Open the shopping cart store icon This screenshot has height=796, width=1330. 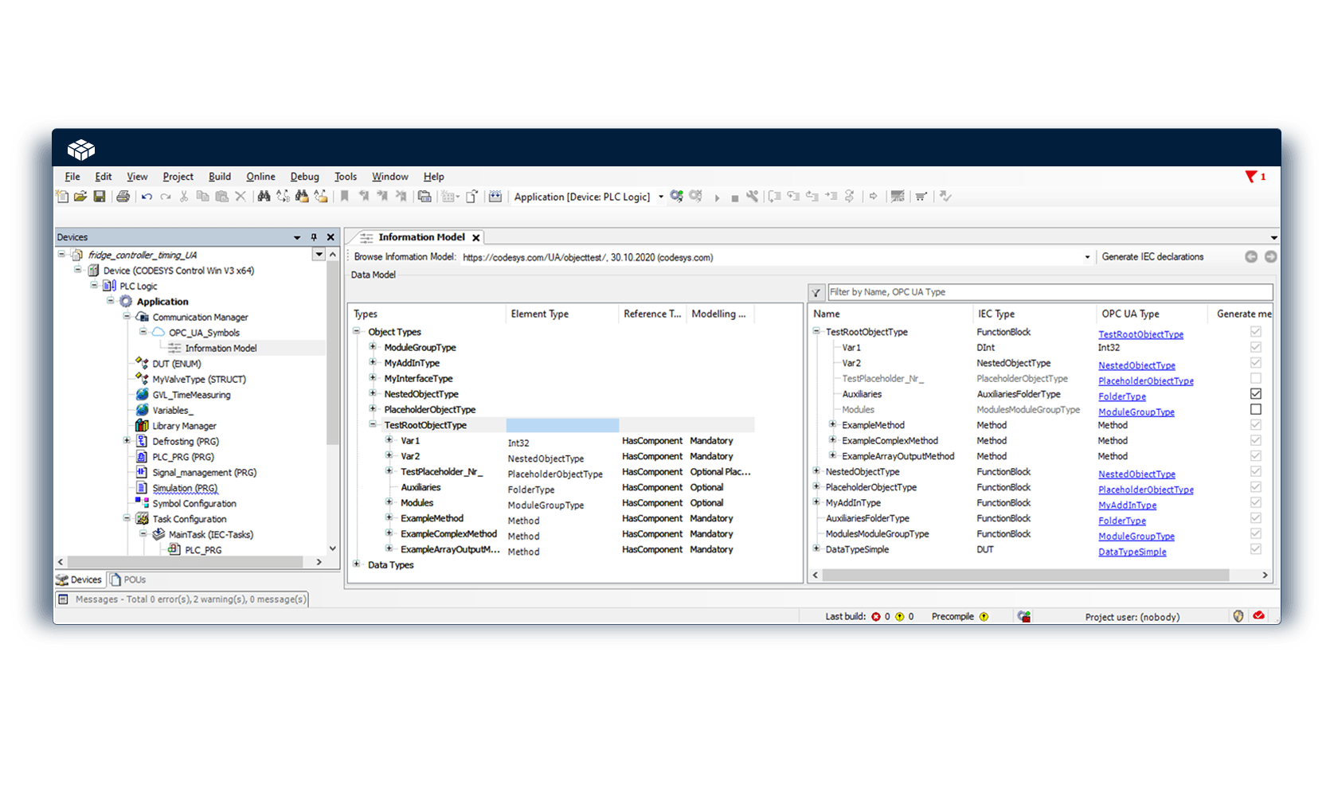point(921,197)
